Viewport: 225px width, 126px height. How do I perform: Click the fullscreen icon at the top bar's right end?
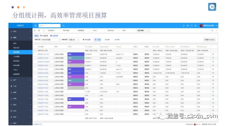[x=217, y=26]
